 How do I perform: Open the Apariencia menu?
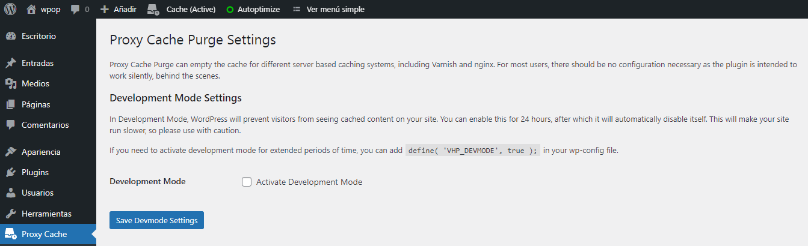[x=41, y=152]
